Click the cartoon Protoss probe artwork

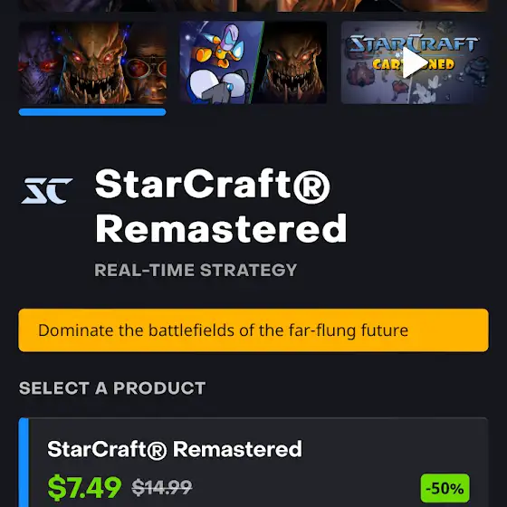point(220,62)
